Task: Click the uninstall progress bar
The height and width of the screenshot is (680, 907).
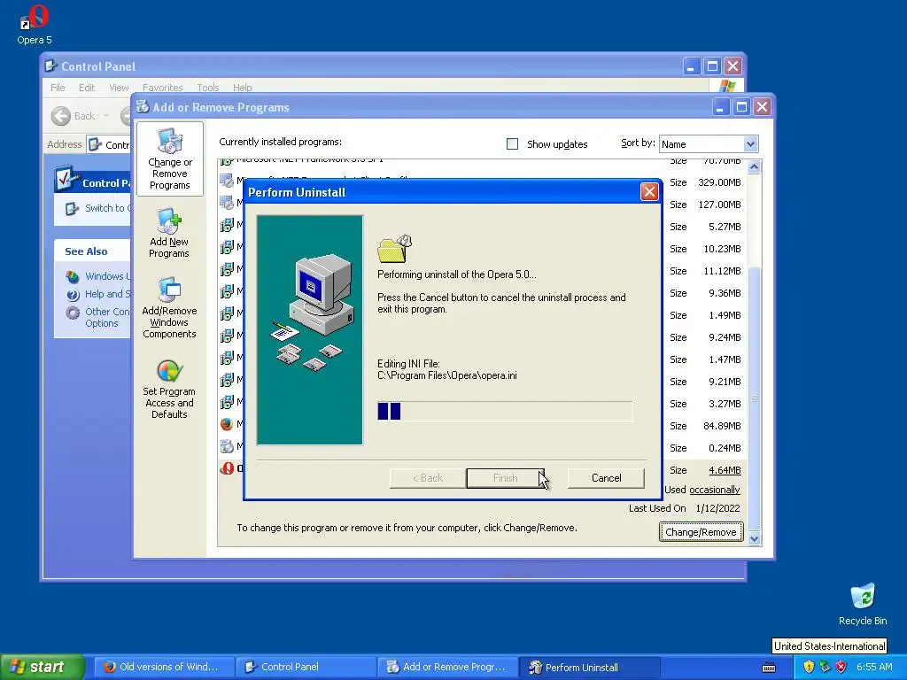Action: 505,411
